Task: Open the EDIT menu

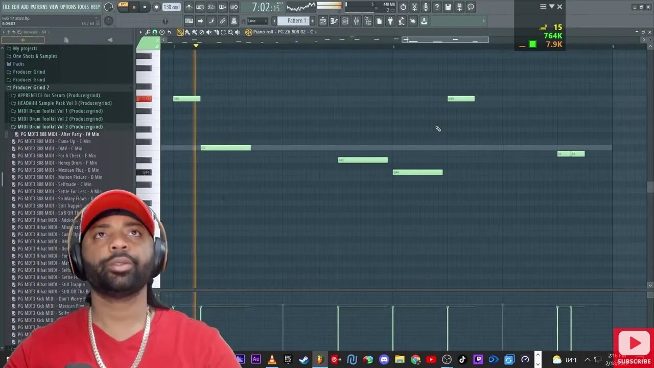Action: click(x=15, y=7)
